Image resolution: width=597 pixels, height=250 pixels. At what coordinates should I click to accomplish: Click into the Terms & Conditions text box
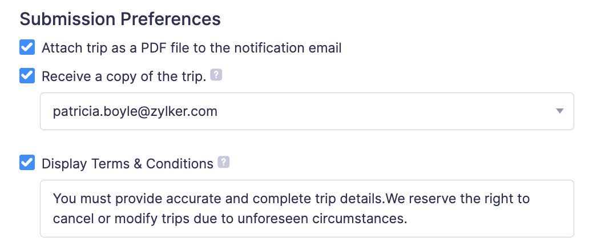(306, 208)
